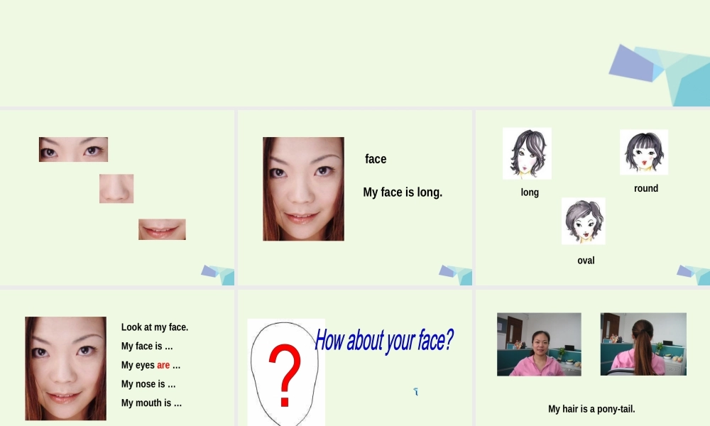710x426 pixels.
Task: Select the long face drawing
Action: point(527,153)
